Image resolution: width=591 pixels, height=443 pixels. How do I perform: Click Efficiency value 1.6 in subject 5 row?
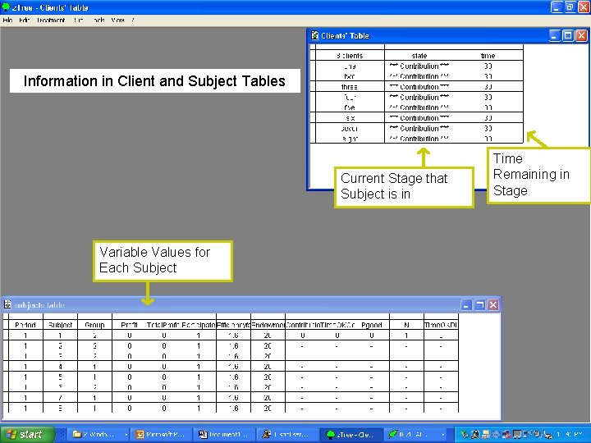[x=233, y=377]
